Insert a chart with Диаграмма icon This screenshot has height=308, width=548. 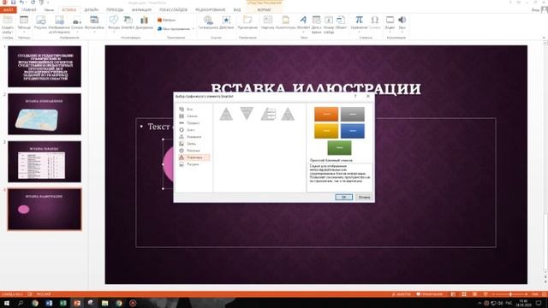[x=144, y=21]
